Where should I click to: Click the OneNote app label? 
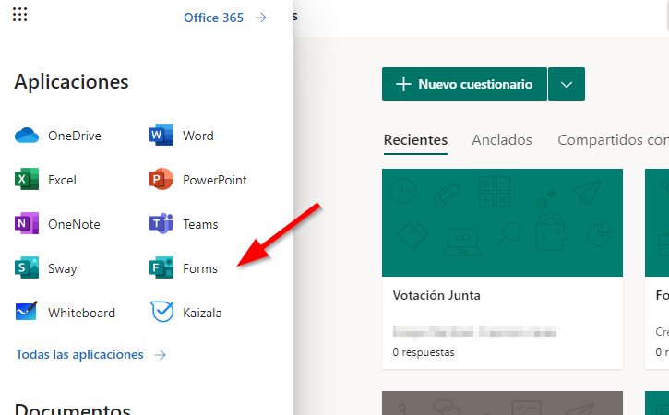(x=74, y=224)
